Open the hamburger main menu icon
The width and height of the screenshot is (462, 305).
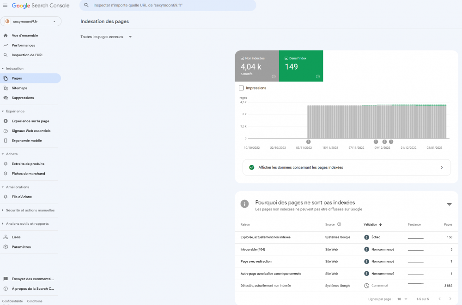(x=5, y=6)
